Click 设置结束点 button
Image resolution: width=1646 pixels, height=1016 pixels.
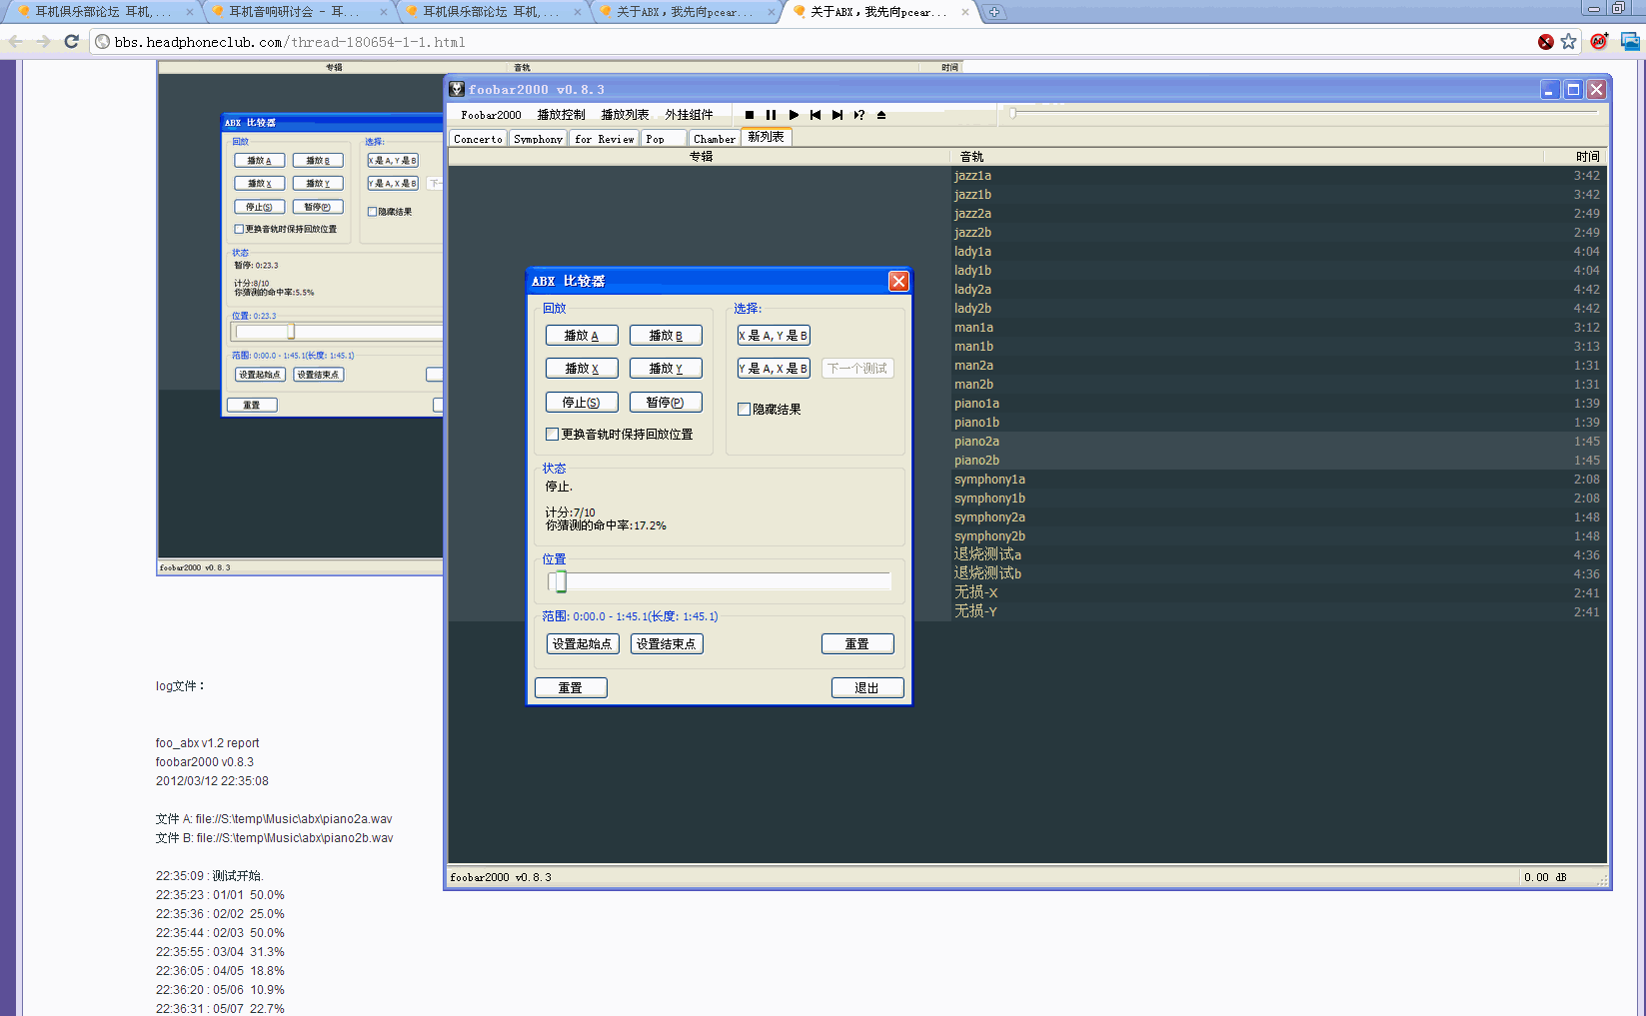point(667,644)
